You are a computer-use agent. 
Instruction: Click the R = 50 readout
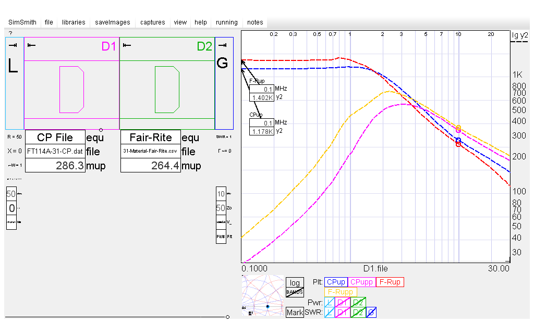pos(14,137)
